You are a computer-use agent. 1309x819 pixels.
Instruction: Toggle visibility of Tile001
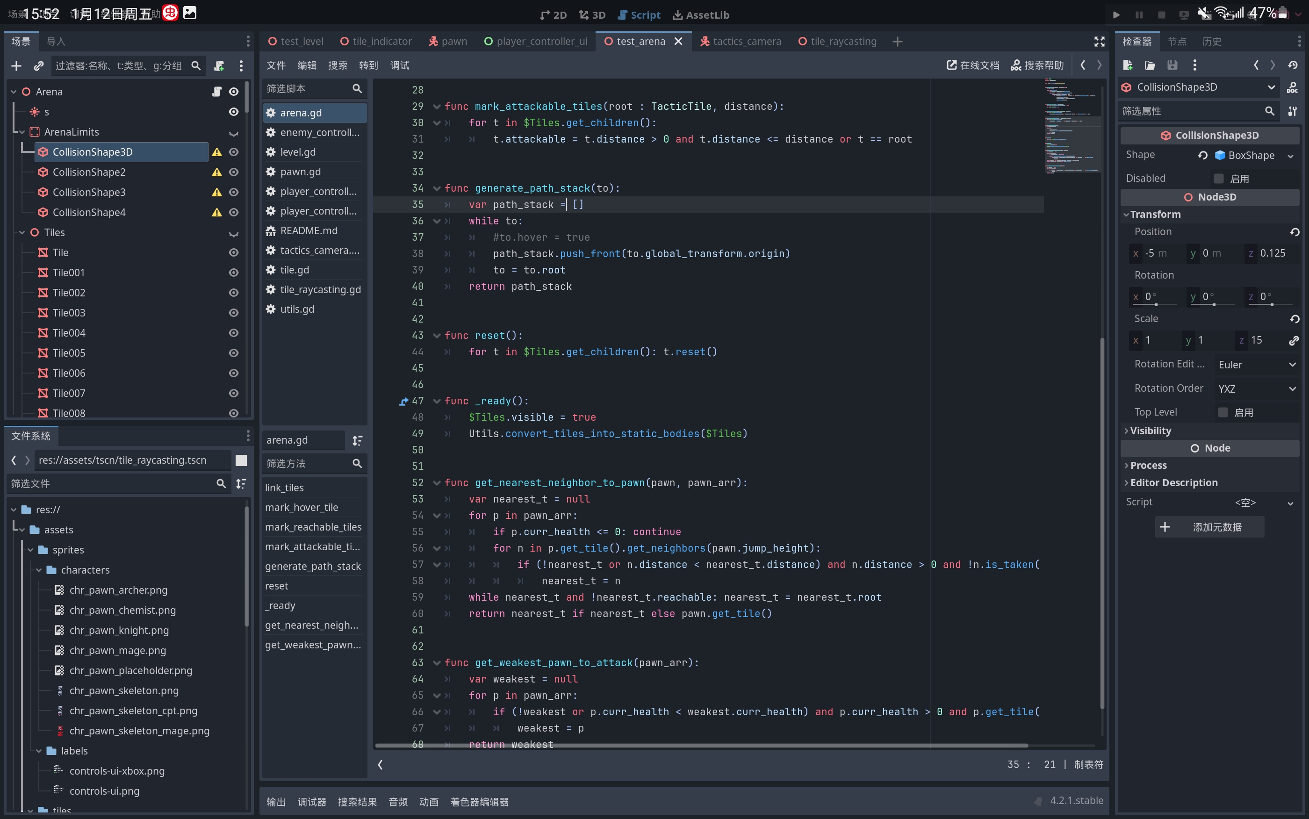233,273
